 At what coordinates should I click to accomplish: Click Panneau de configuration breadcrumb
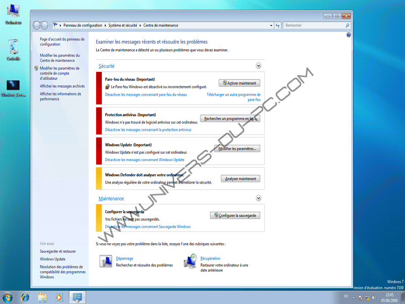[x=83, y=25]
